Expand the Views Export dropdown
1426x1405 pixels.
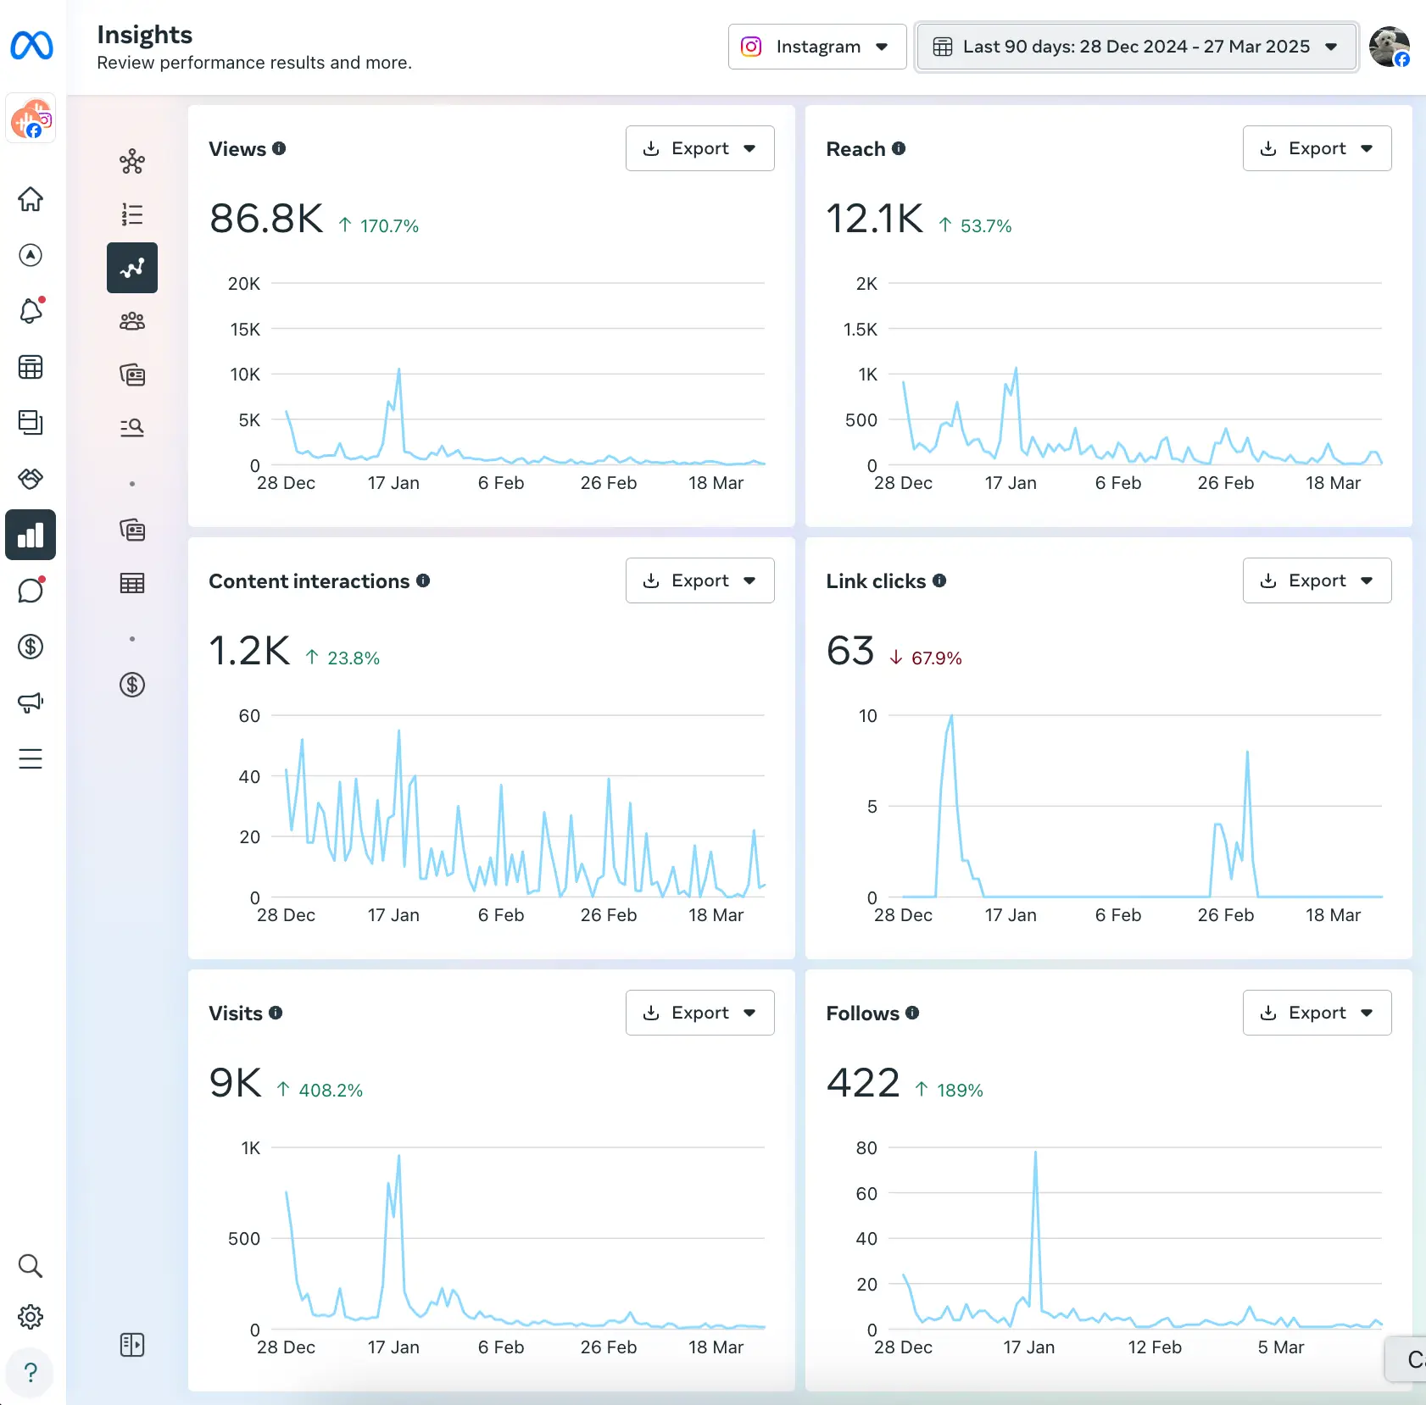tap(699, 149)
